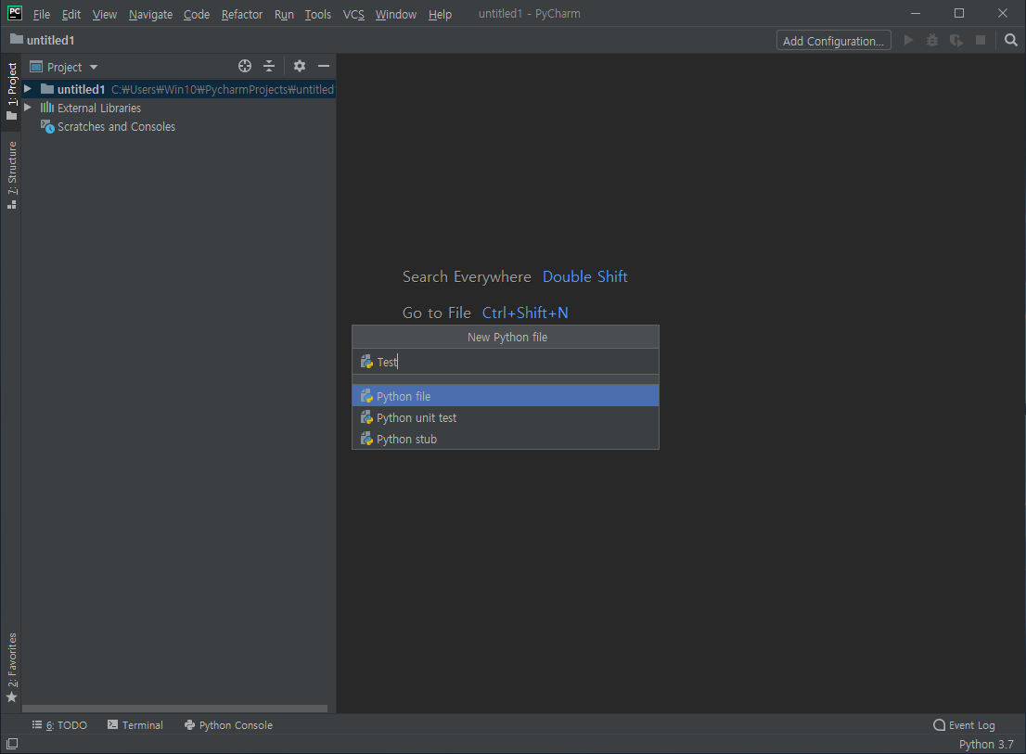Viewport: 1026px width, 754px height.
Task: Open the Run menu
Action: [x=284, y=15]
